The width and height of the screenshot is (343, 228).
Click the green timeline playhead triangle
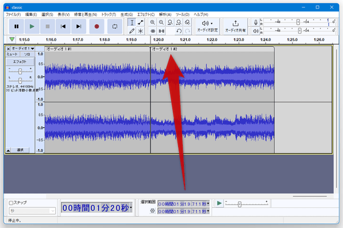tap(12, 39)
